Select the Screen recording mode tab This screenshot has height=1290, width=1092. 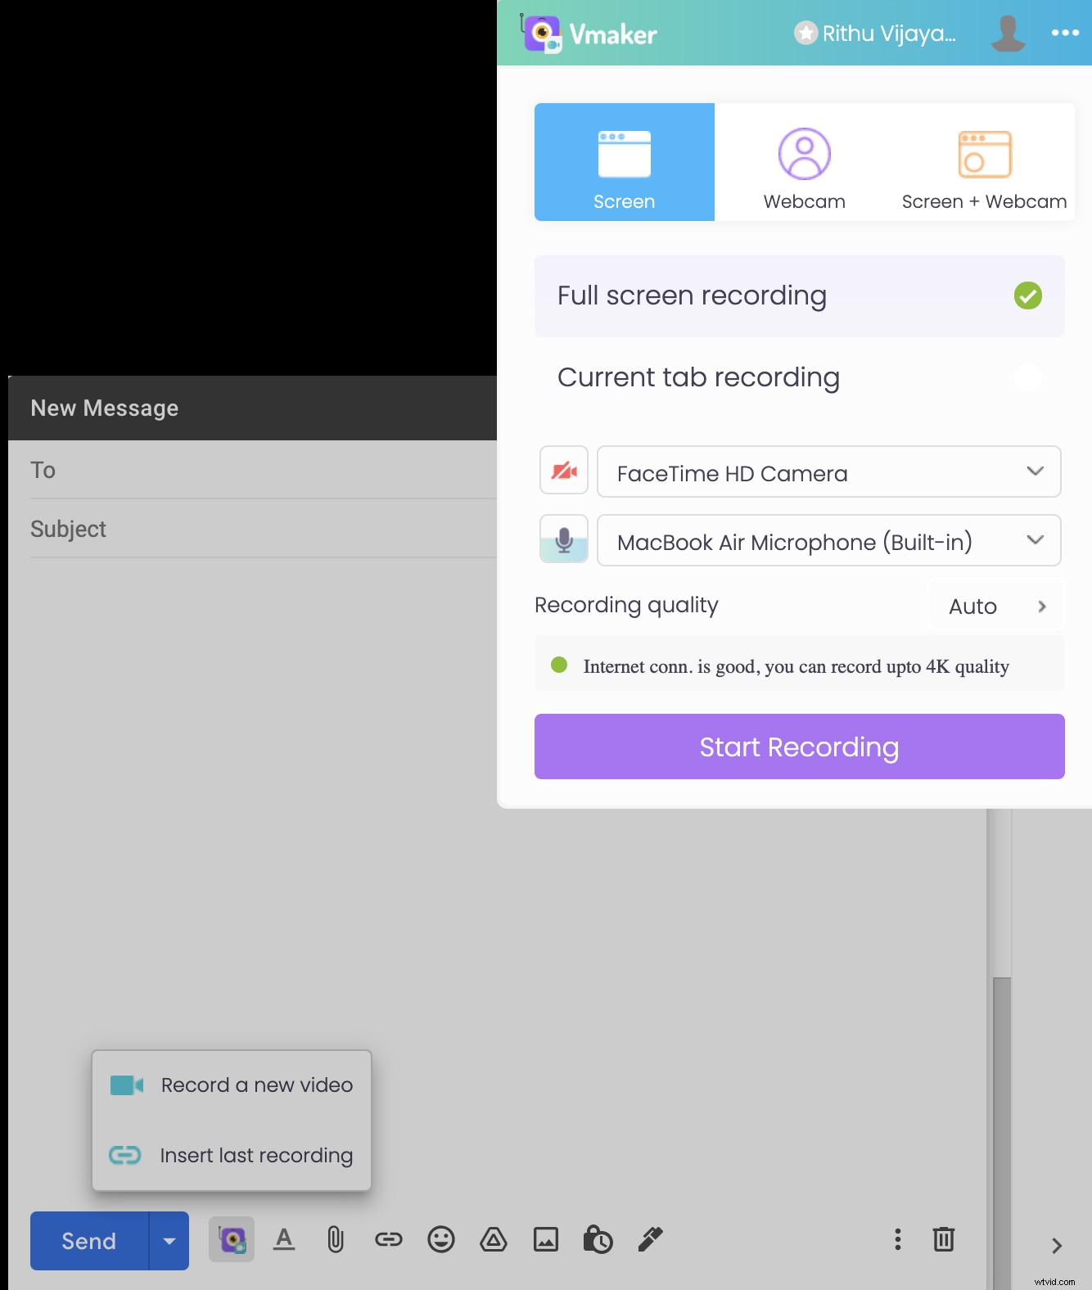tap(625, 162)
